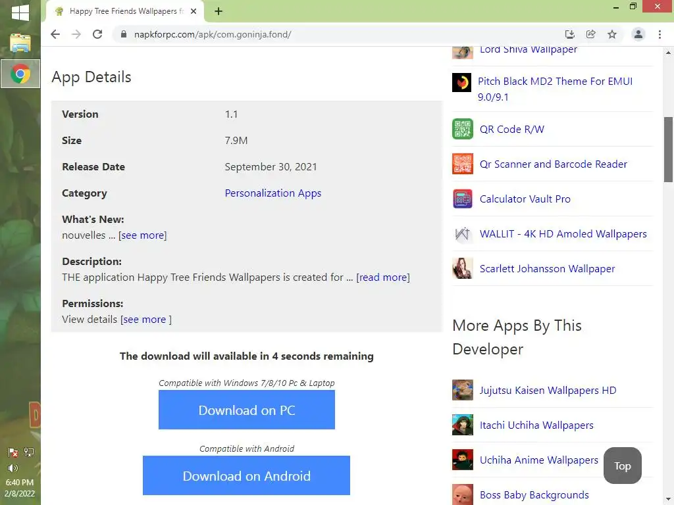Expand What's New with see more

pyautogui.click(x=143, y=235)
